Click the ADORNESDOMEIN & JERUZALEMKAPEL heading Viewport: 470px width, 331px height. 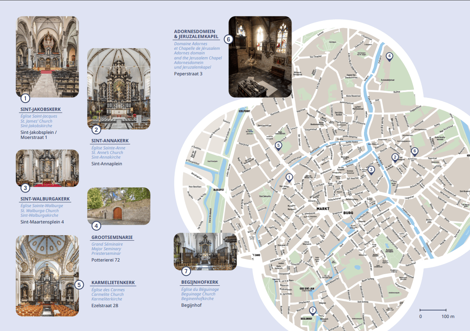coord(196,34)
